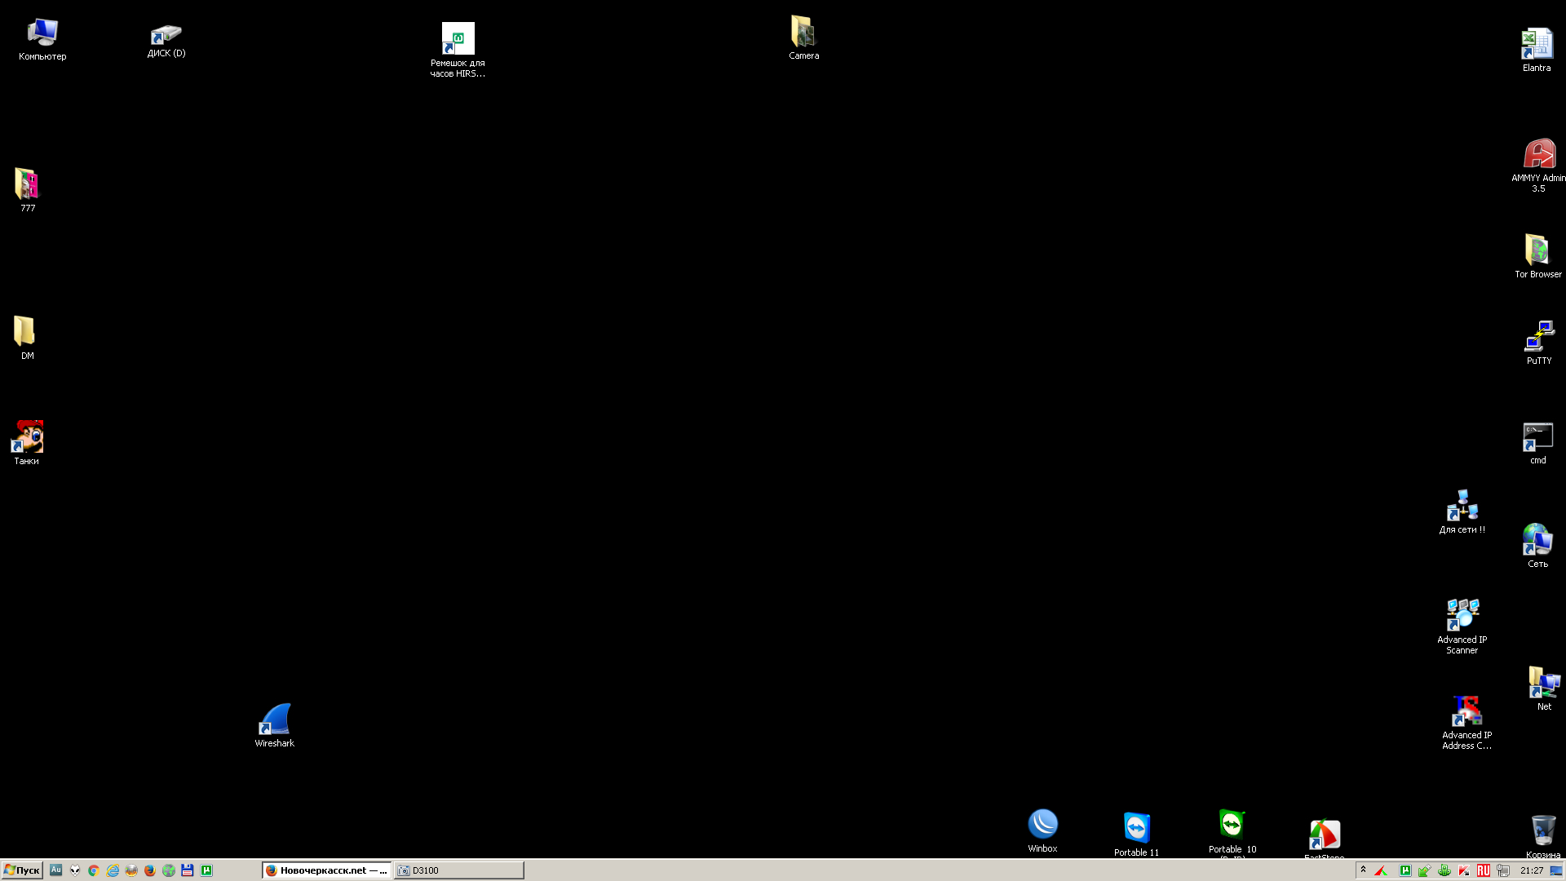Select the Компьютер icon
Image resolution: width=1566 pixels, height=881 pixels.
tap(42, 39)
